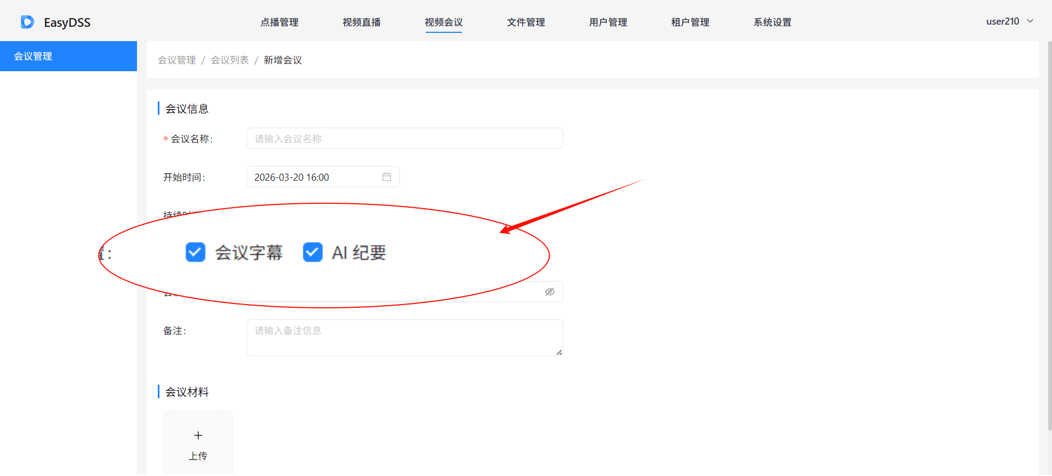The height and width of the screenshot is (476, 1052).
Task: Select the 视频会议 top menu item
Action: coord(444,22)
